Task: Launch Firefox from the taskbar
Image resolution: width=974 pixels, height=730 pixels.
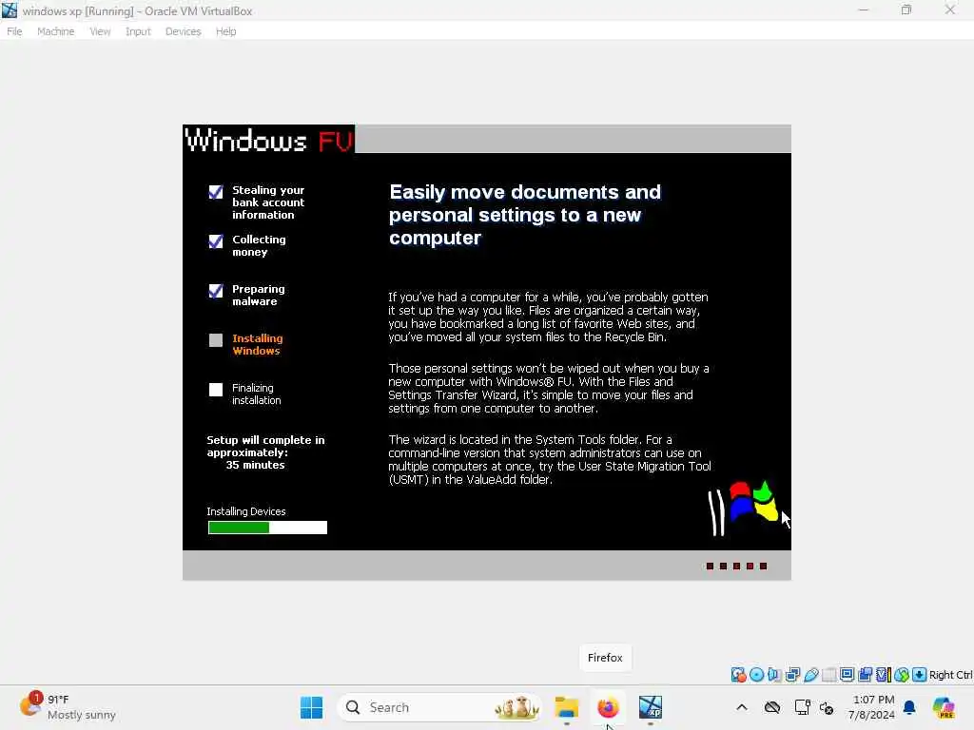Action: click(x=608, y=707)
